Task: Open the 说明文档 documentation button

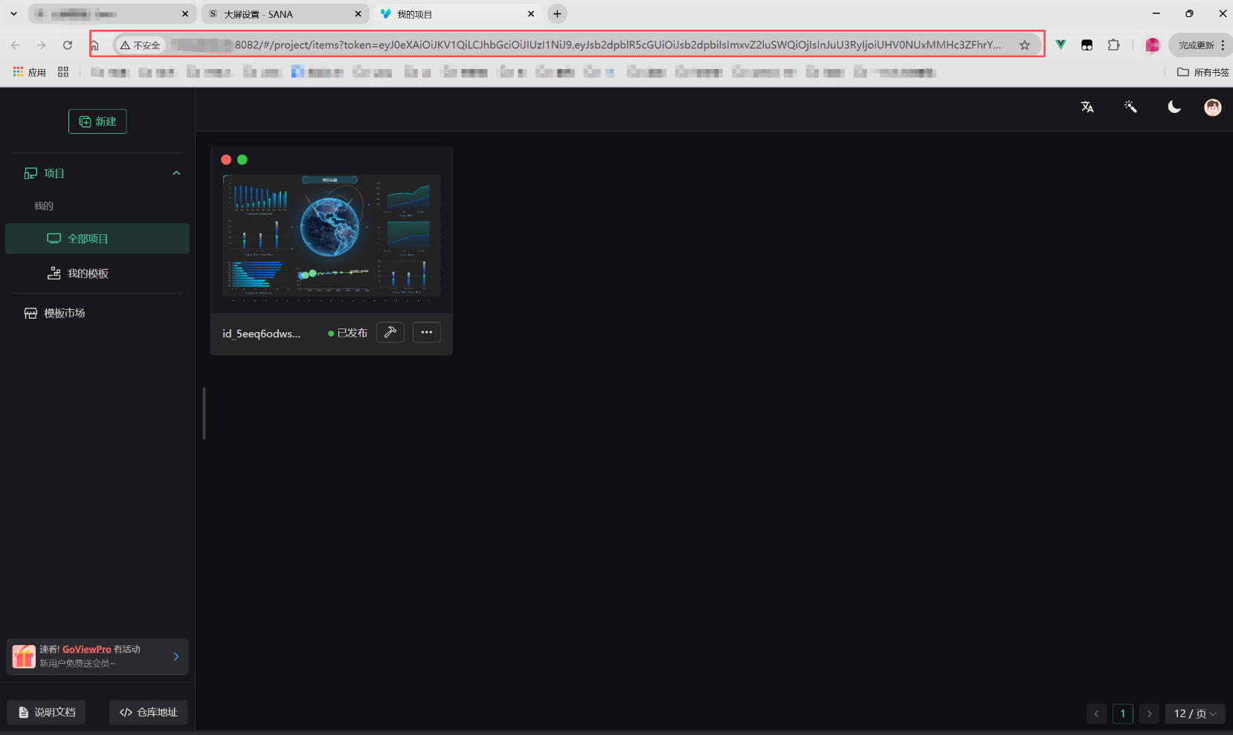Action: [x=47, y=712]
